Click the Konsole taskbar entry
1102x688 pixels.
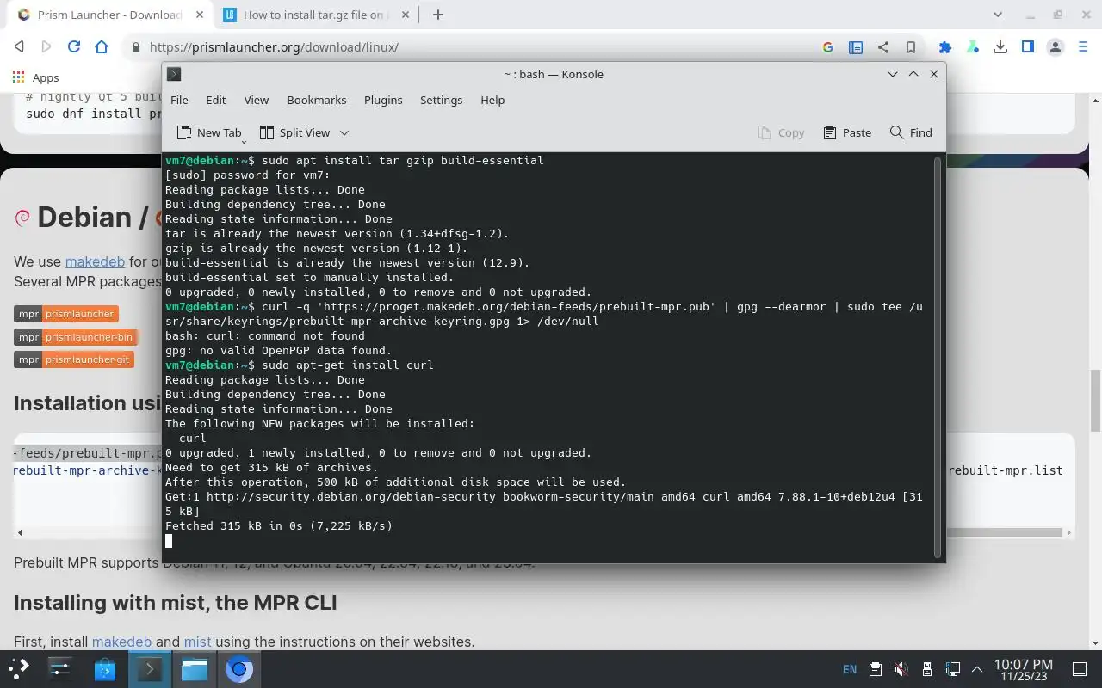[x=149, y=669]
